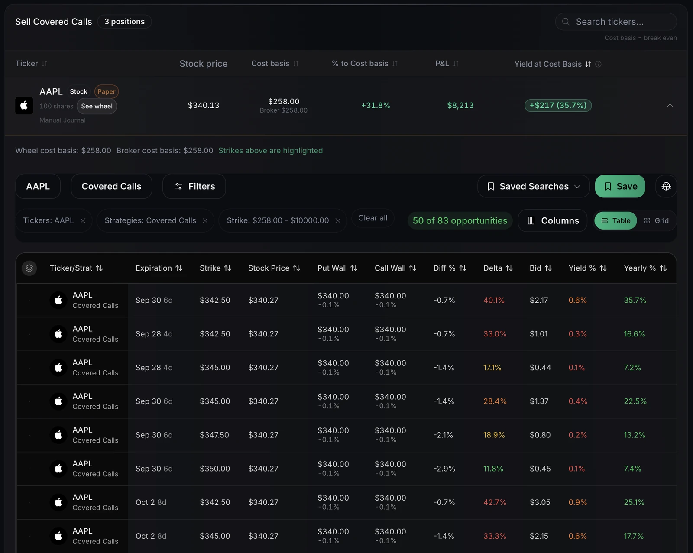Remove the Strategies: Covered Calls filter chip
Image resolution: width=693 pixels, height=553 pixels.
tap(205, 220)
